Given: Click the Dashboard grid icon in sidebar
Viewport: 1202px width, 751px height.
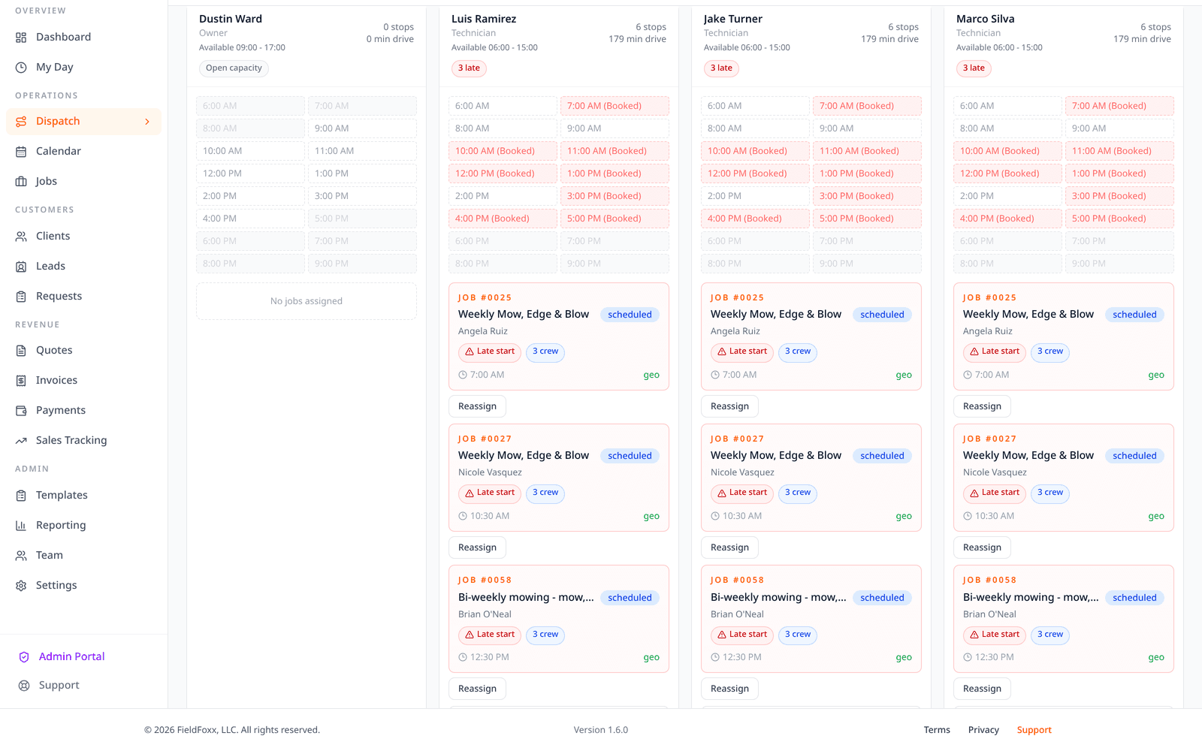Looking at the screenshot, I should point(21,38).
